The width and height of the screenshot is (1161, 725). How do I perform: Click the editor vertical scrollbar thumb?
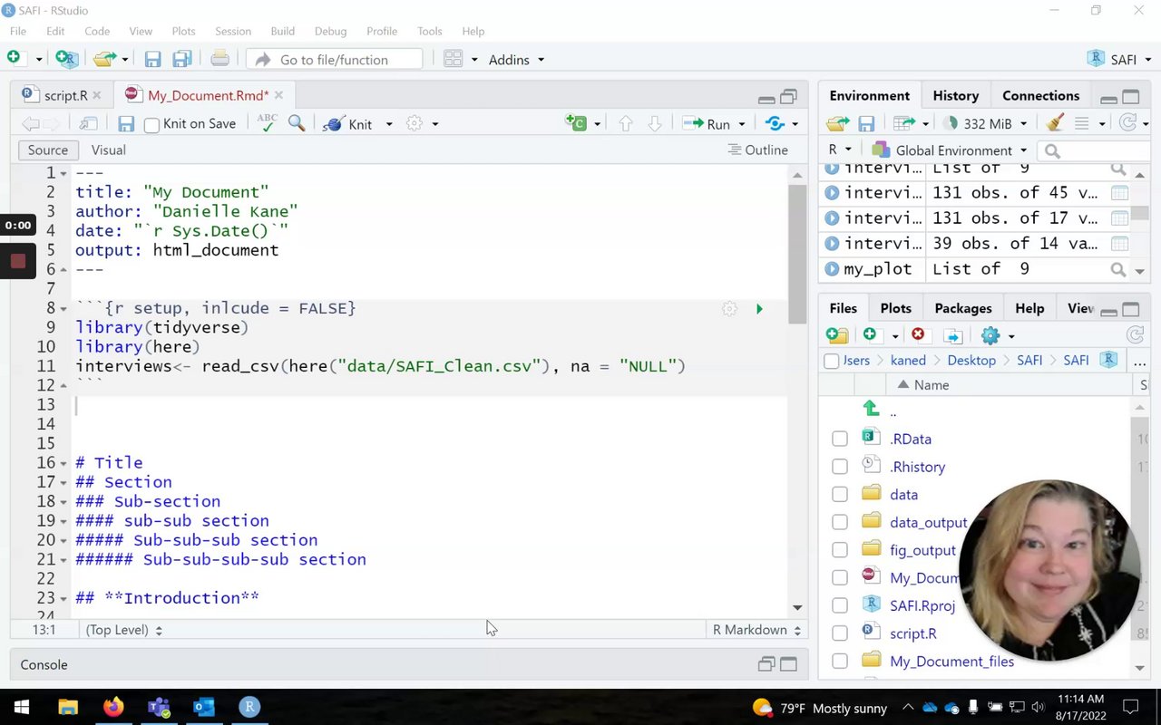tap(797, 254)
